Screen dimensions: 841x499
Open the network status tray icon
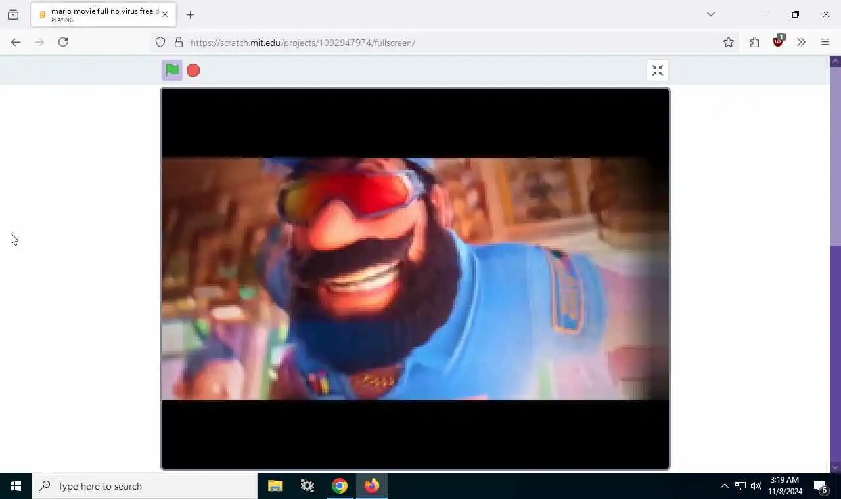740,486
